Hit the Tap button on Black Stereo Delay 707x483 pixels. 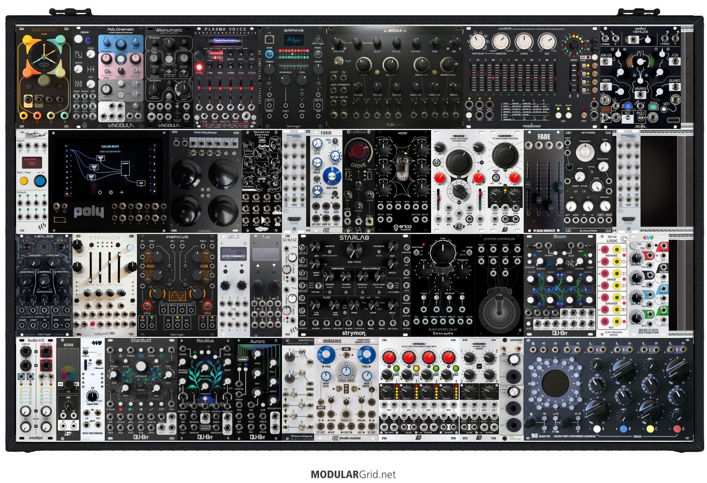point(462,299)
